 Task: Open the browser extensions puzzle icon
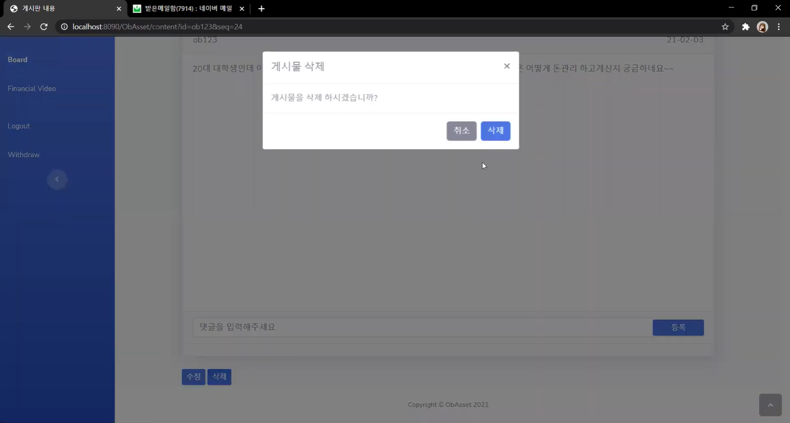tap(745, 26)
